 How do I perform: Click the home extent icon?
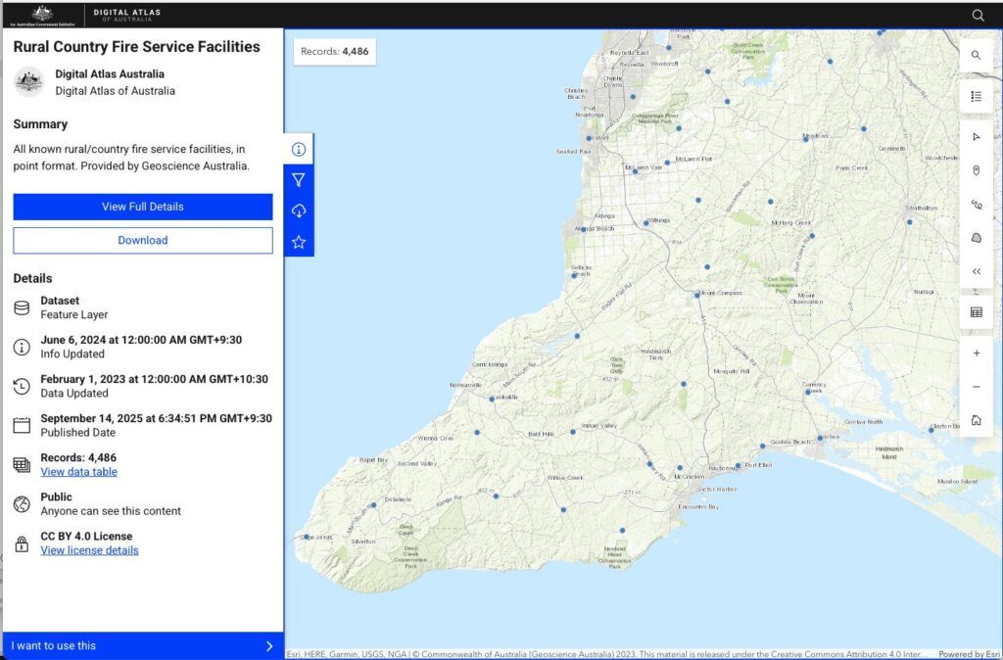(976, 419)
